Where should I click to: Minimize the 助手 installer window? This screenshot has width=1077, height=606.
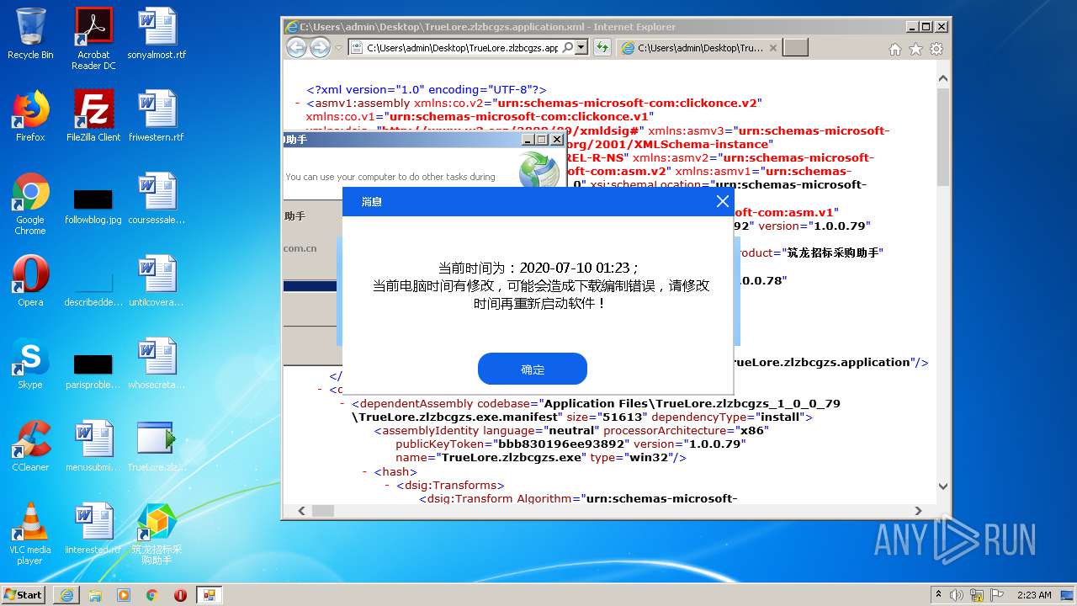(526, 139)
